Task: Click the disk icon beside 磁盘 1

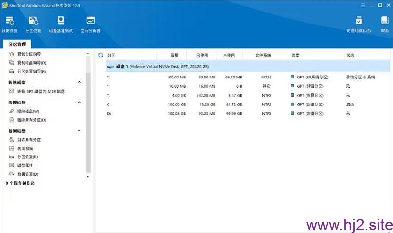Action: coord(110,67)
